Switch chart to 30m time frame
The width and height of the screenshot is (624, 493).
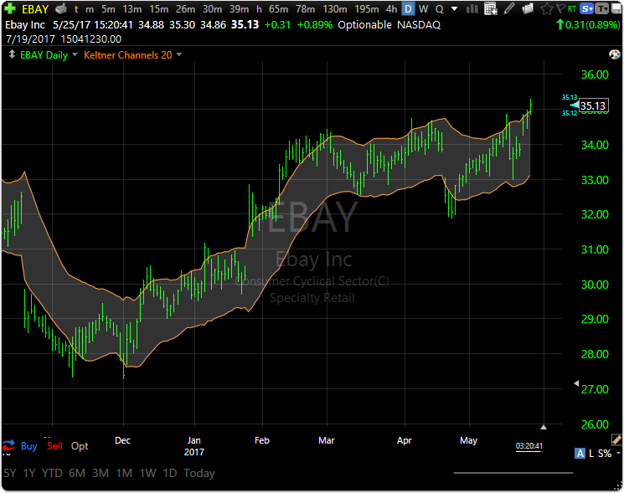click(x=212, y=9)
